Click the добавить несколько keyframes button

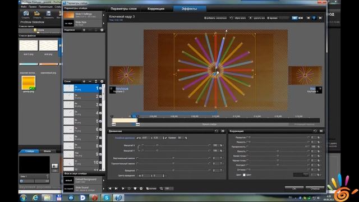[215, 18]
